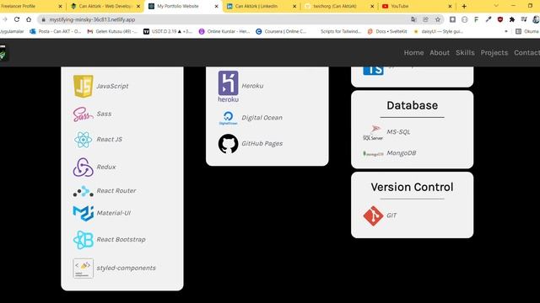This screenshot has height=303, width=540.
Task: Click the translate page icon in address bar
Action: coord(413,19)
